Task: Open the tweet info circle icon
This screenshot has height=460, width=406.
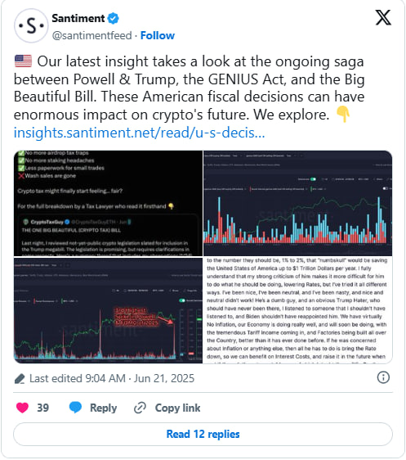Action: pyautogui.click(x=383, y=377)
